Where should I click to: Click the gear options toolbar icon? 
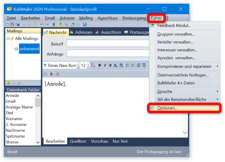tap(78, 24)
